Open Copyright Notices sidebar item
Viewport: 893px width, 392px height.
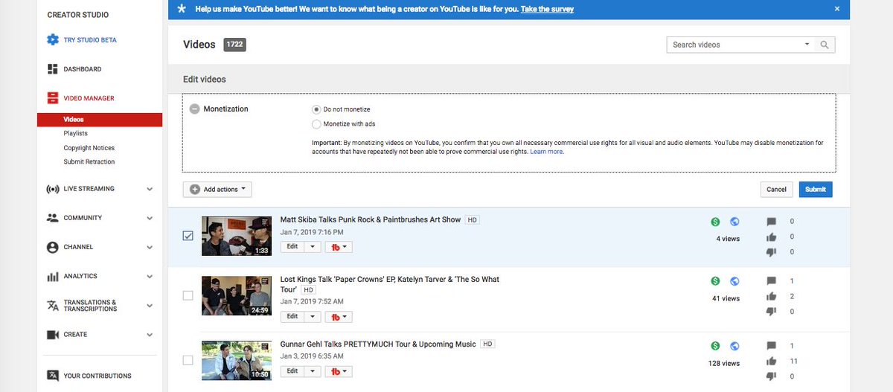tap(89, 148)
